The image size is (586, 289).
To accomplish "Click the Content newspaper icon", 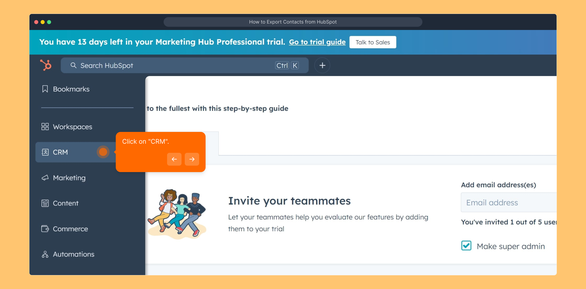I will [x=45, y=203].
